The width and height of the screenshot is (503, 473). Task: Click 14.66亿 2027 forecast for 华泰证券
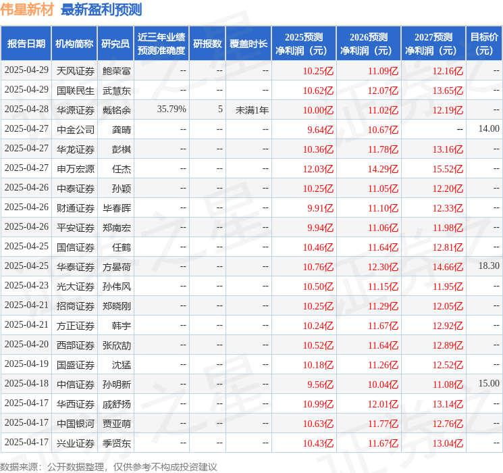pos(448,267)
